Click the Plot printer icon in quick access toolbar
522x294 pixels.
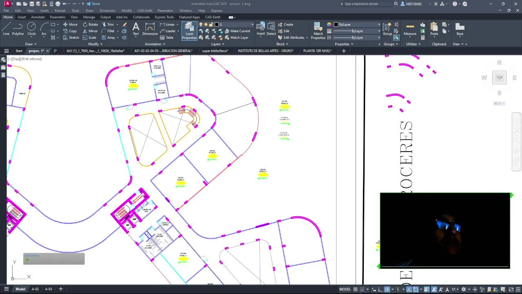(58, 4)
